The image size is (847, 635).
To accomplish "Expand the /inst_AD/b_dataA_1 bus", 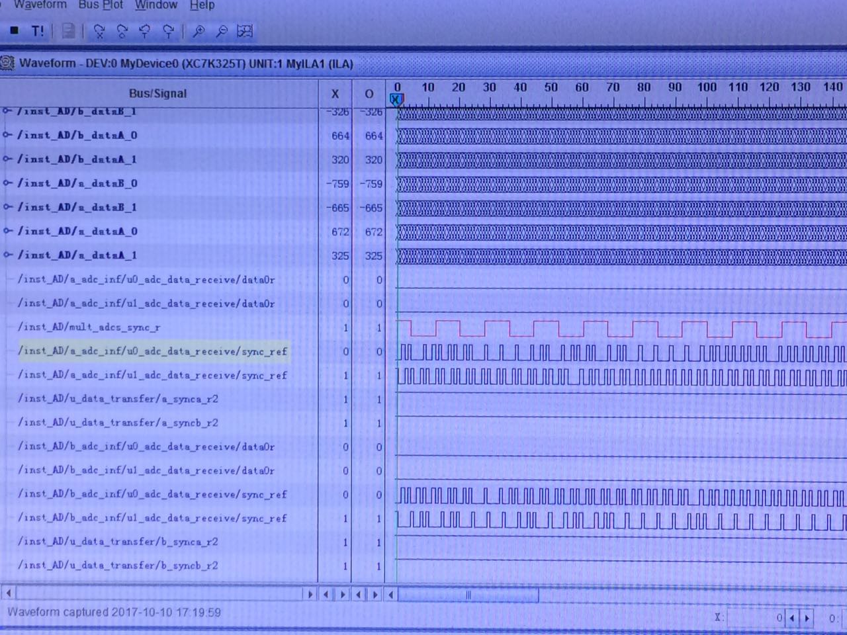I will 7,159.
